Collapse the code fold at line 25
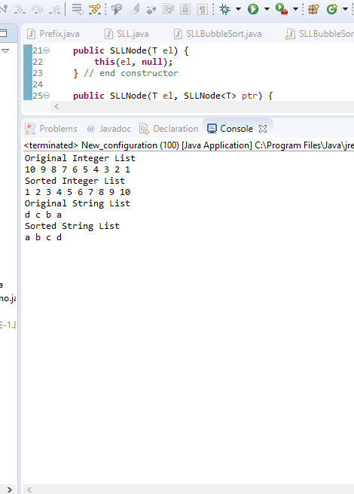354x494 pixels. [x=47, y=95]
